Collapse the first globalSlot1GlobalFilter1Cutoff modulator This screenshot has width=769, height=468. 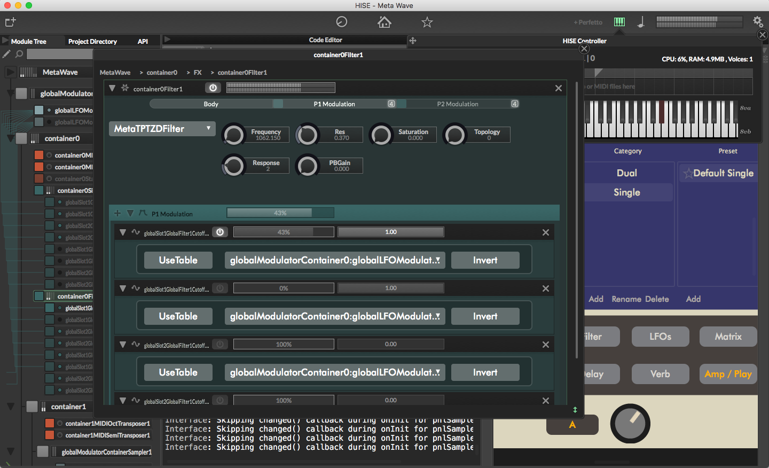123,232
